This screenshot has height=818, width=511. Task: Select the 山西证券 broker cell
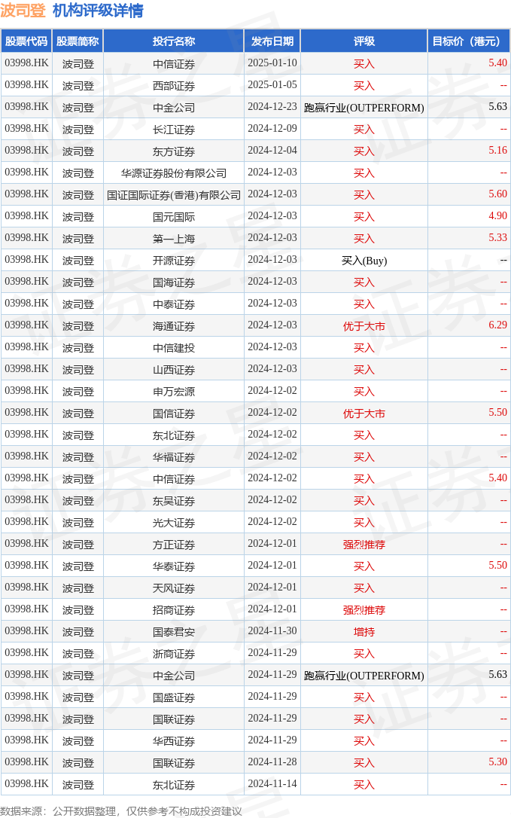point(174,370)
